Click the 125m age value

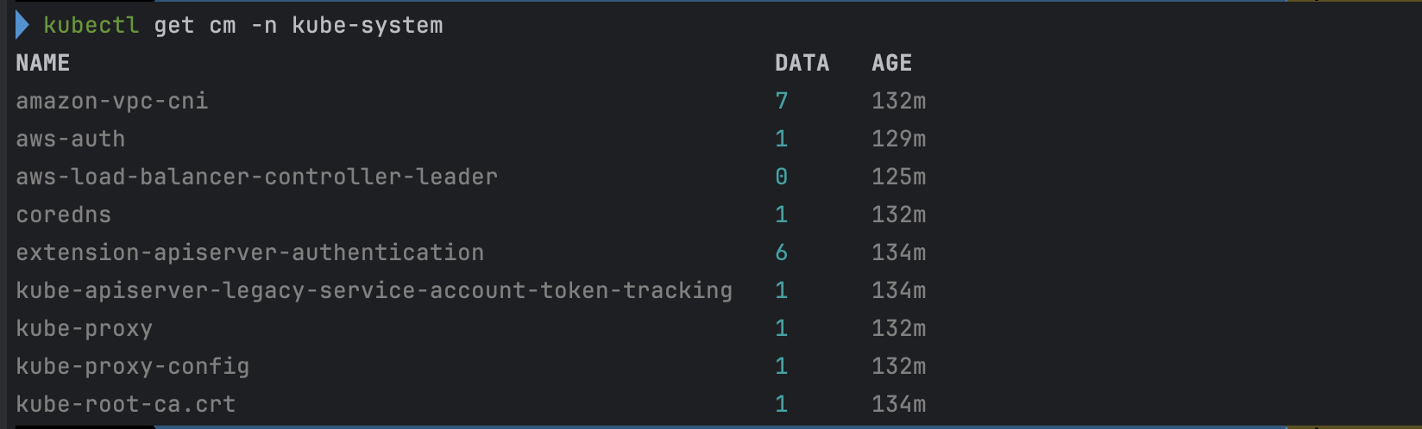click(x=899, y=177)
